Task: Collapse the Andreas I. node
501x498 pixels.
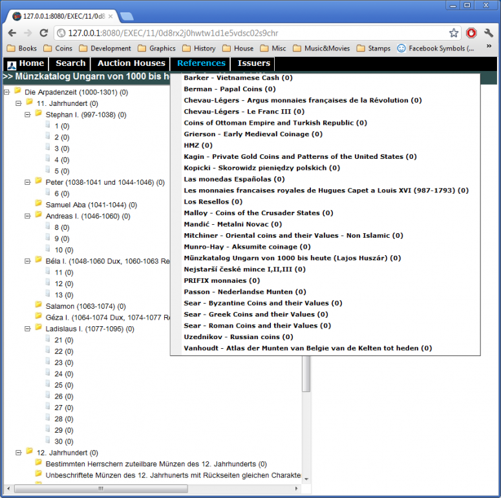Action: 28,216
